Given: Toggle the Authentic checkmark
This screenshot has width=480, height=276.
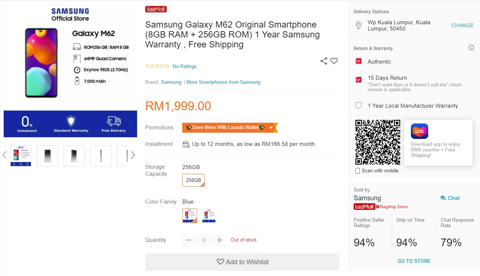Looking at the screenshot, I should [359, 61].
